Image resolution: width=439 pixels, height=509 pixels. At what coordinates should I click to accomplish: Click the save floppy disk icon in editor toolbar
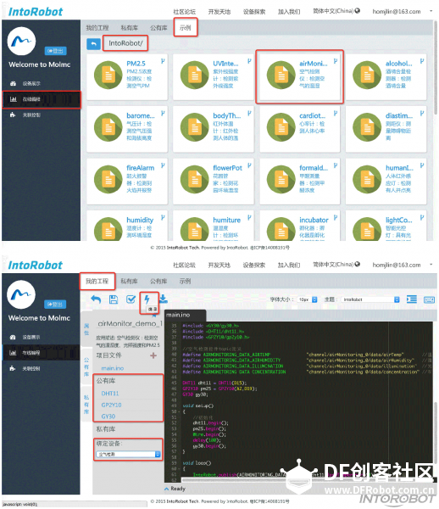[x=114, y=299]
